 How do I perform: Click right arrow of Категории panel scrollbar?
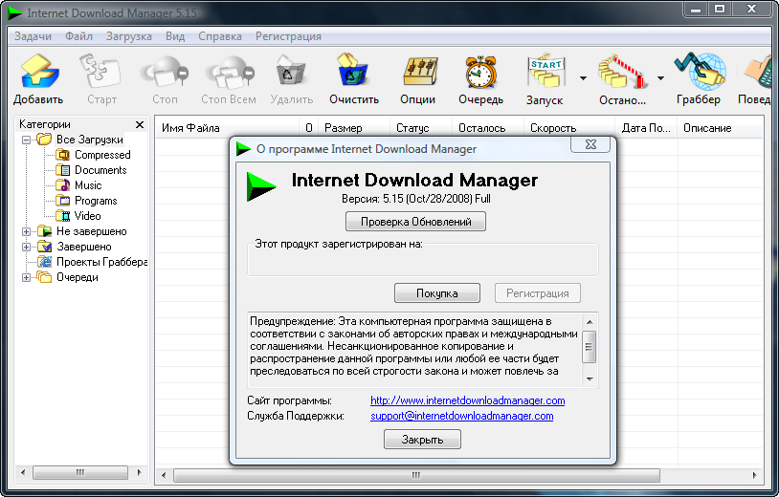tap(139, 473)
